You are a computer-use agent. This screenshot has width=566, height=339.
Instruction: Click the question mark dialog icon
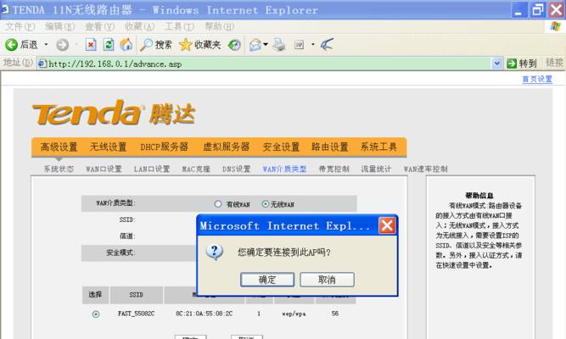(215, 252)
